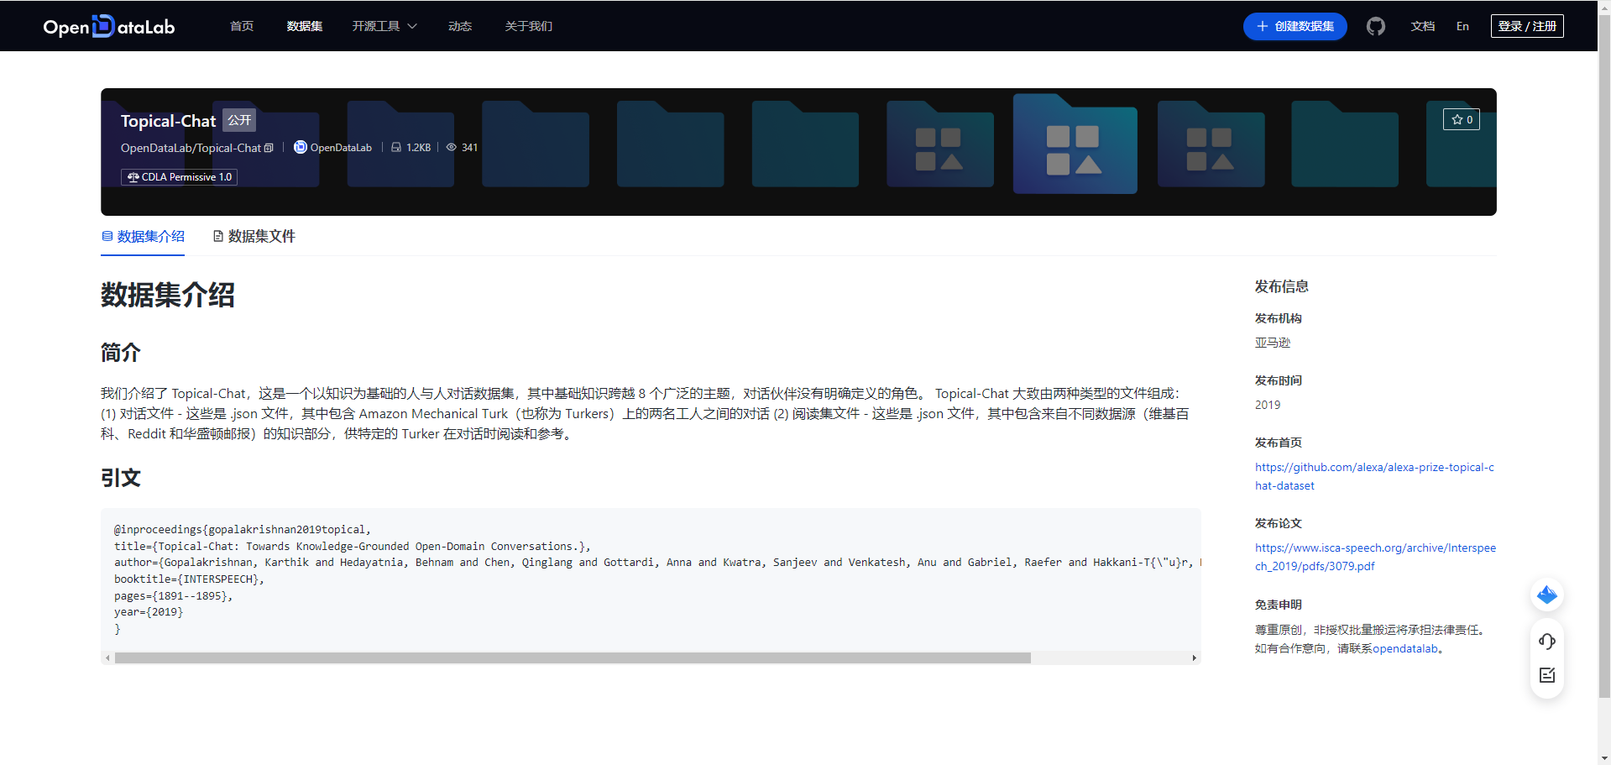This screenshot has width=1611, height=765.
Task: Click the 公开 public badge
Action: [x=239, y=120]
